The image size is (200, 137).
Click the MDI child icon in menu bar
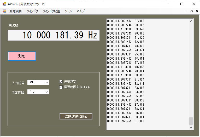click(x=4, y=11)
